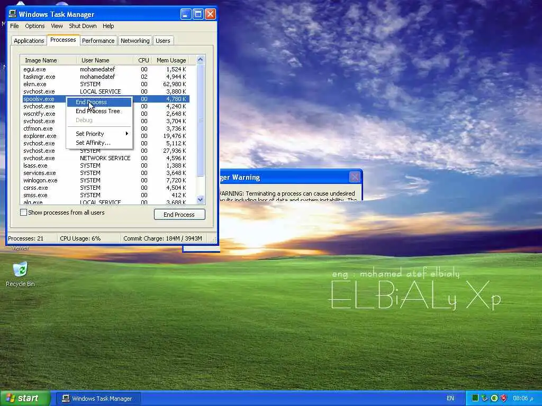Click the CPU usage meter tray icon
The image size is (542, 406).
coord(475,398)
